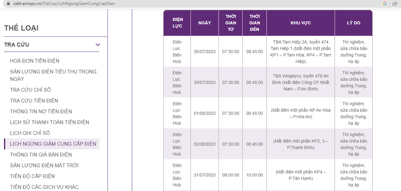Open TRA CỨU TIỀN ĐIỆN
Viewport: 401px width, 191px height.
pyautogui.click(x=34, y=101)
